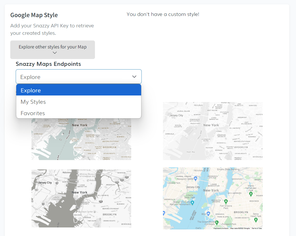Select the Green-Wood Cemetery marker icon
The image size is (296, 236).
point(217,222)
